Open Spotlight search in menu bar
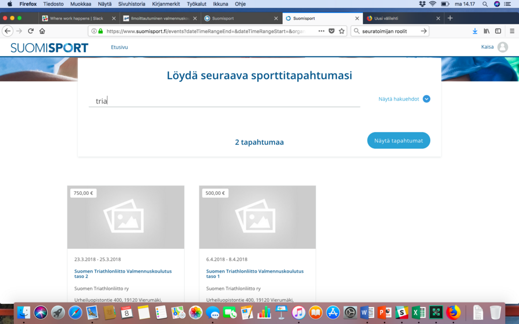519x324 pixels. coord(485,4)
